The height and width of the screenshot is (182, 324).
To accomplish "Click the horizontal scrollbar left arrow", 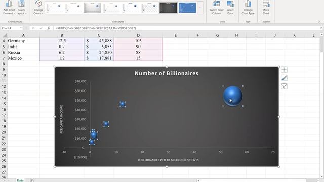I will (x=198, y=181).
